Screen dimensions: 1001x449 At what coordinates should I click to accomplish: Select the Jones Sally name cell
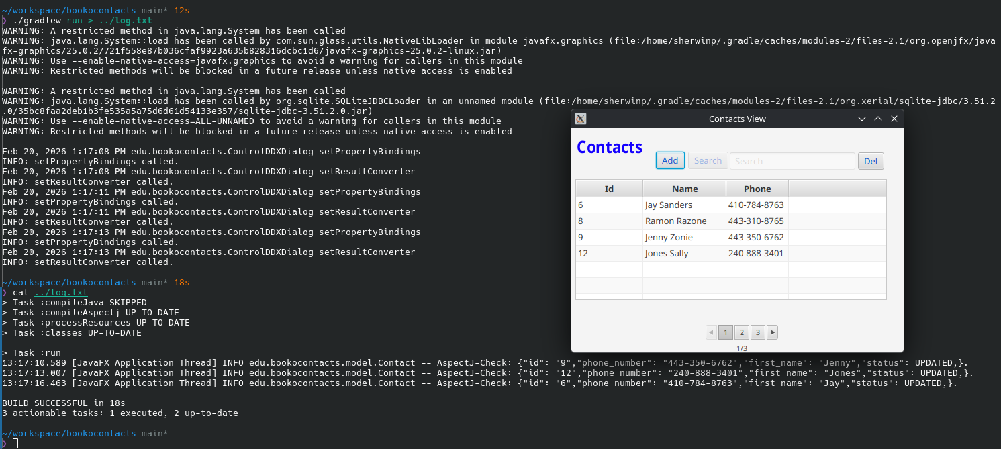684,253
